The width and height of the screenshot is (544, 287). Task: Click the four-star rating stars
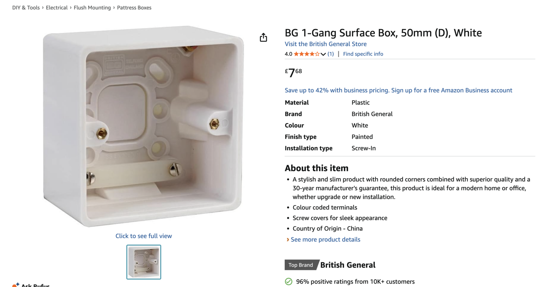pos(307,54)
